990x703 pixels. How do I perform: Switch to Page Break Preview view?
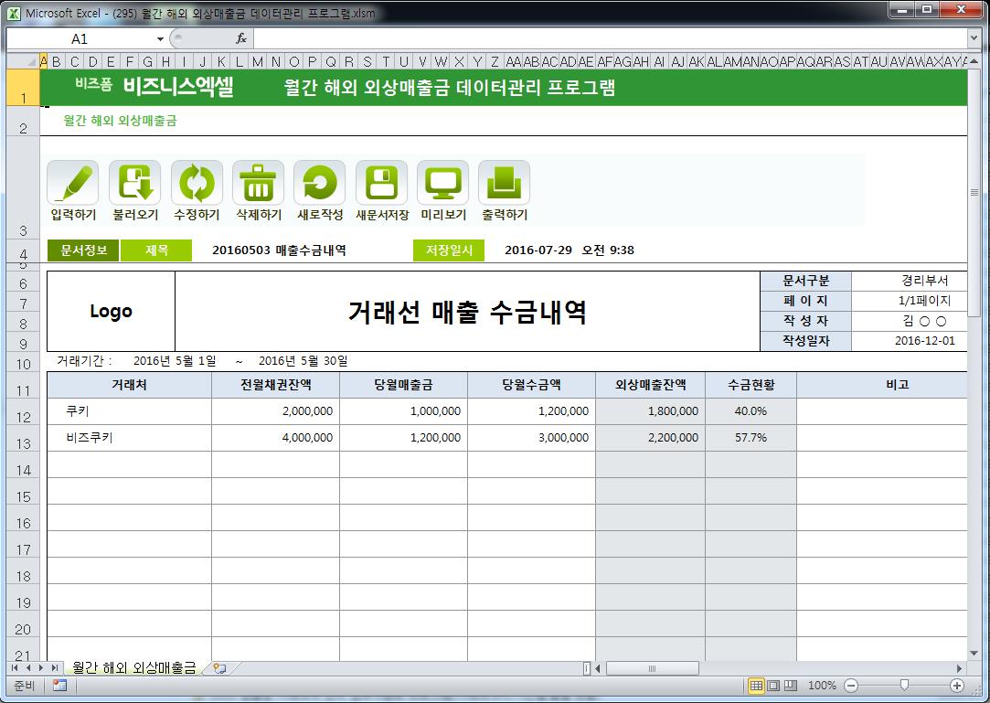(790, 686)
